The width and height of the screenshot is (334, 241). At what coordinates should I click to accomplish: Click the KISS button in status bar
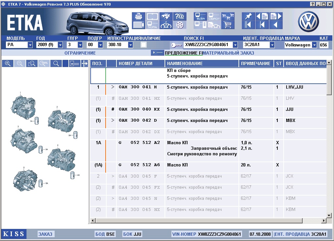[14, 234]
